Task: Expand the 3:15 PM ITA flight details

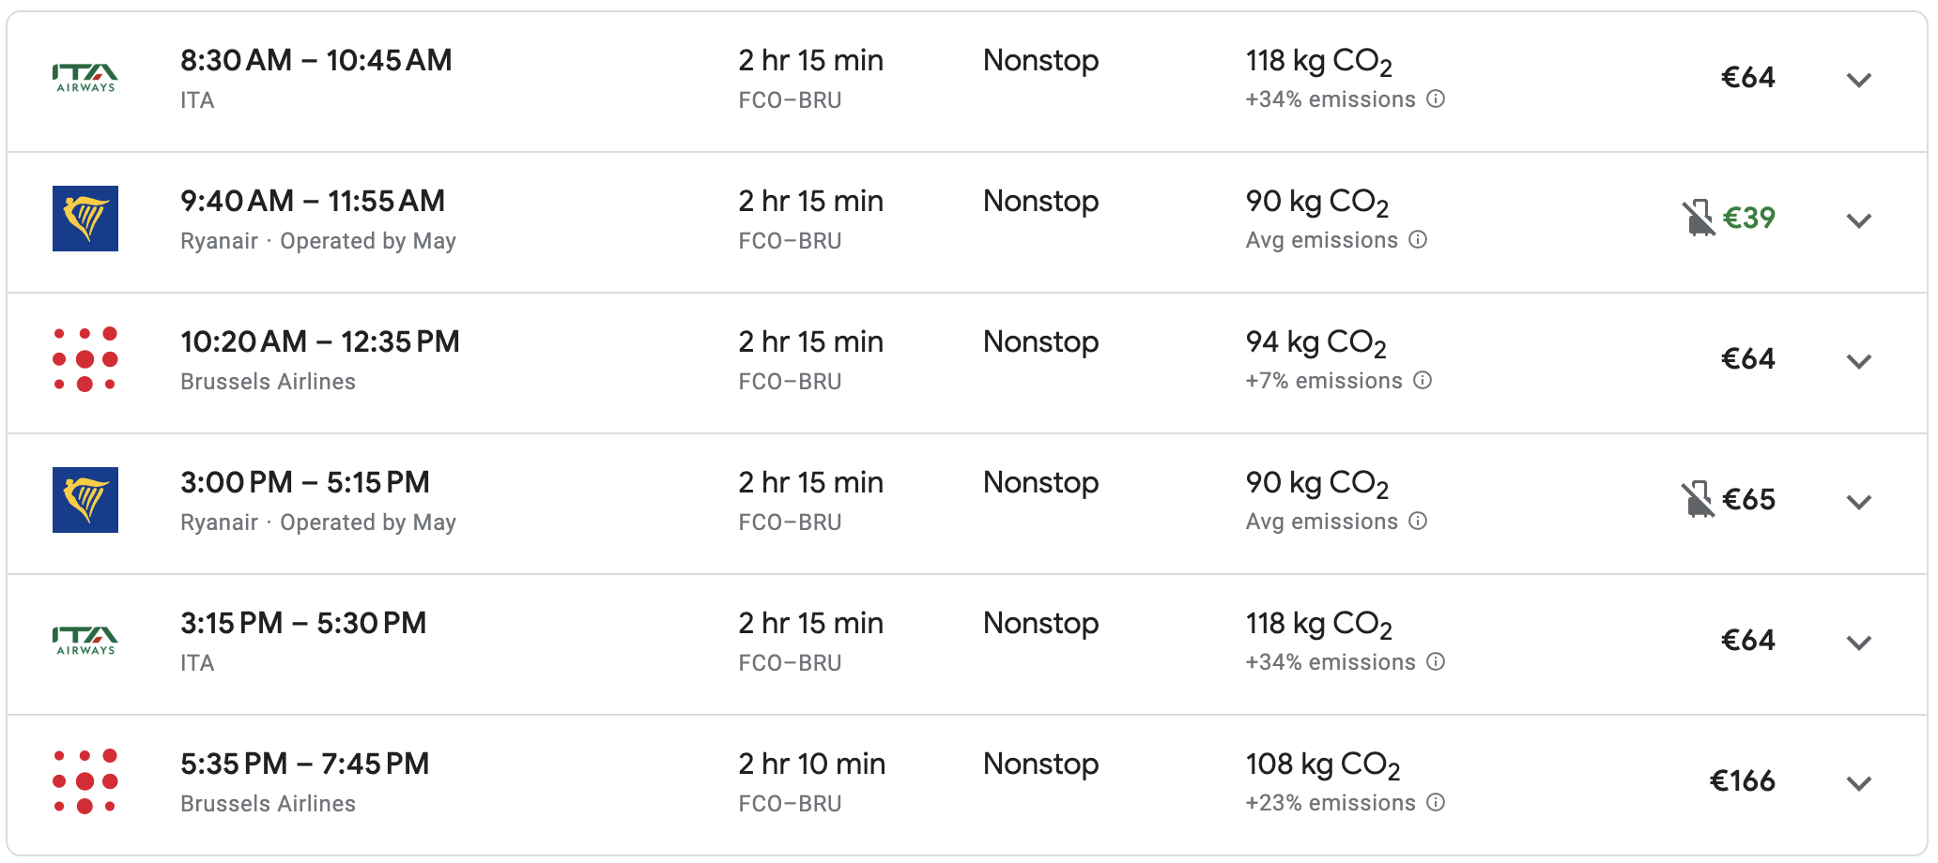Action: pyautogui.click(x=1858, y=643)
